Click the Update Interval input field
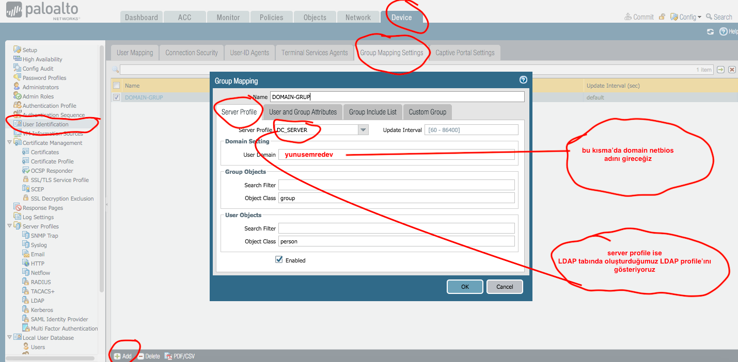 (471, 130)
